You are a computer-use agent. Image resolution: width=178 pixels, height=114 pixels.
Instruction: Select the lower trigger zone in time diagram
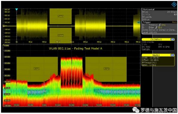[61, 35]
